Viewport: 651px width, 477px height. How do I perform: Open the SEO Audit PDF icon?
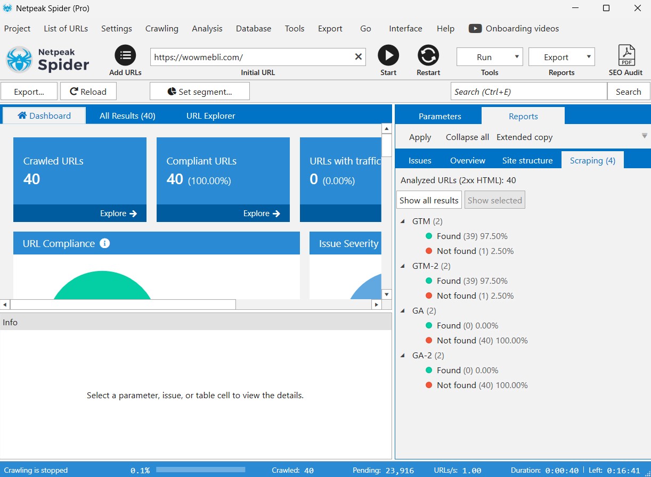coord(626,55)
